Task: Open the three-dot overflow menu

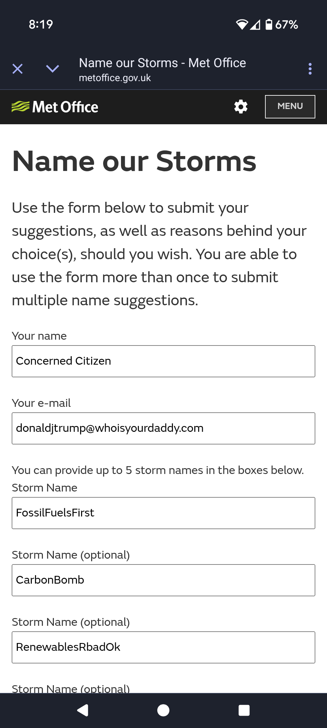Action: (x=310, y=69)
